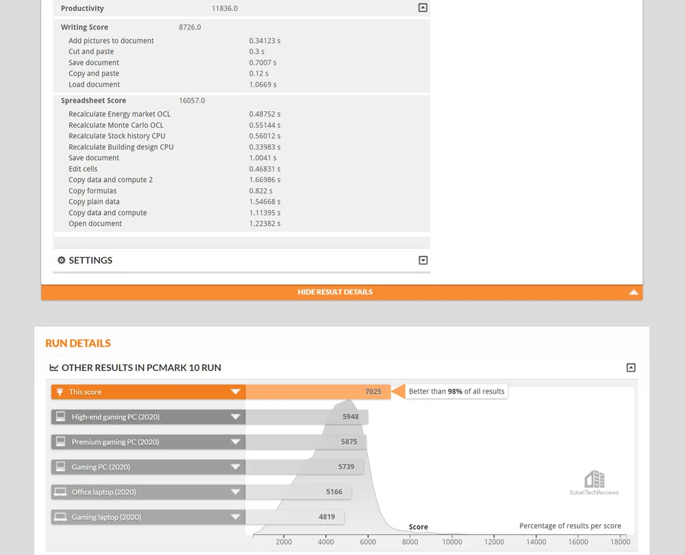
Task: Collapse Other Results in PCMark 10 Run
Action: [631, 367]
